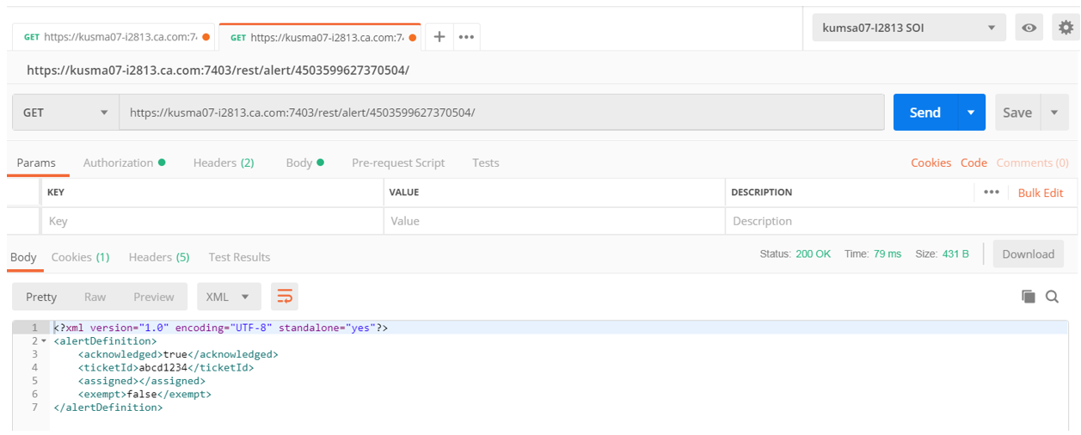Search within the response body

(x=1052, y=297)
